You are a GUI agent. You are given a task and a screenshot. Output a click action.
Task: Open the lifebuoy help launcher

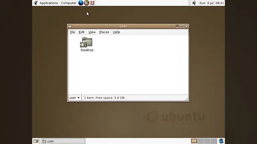[x=92, y=3]
